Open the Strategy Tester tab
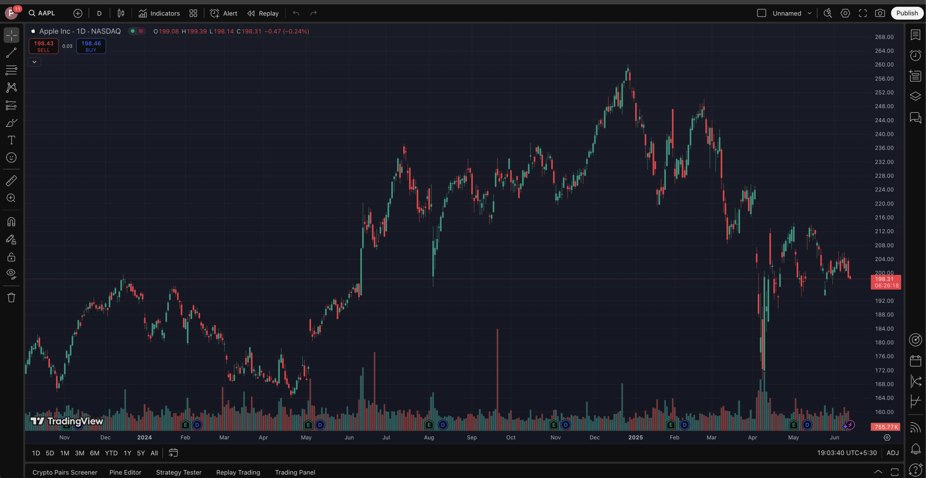 179,472
